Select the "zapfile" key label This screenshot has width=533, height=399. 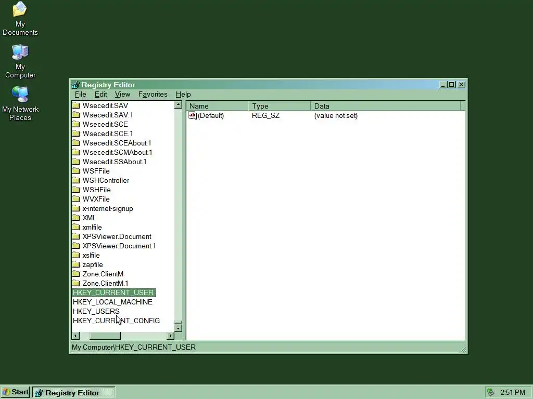click(x=93, y=264)
